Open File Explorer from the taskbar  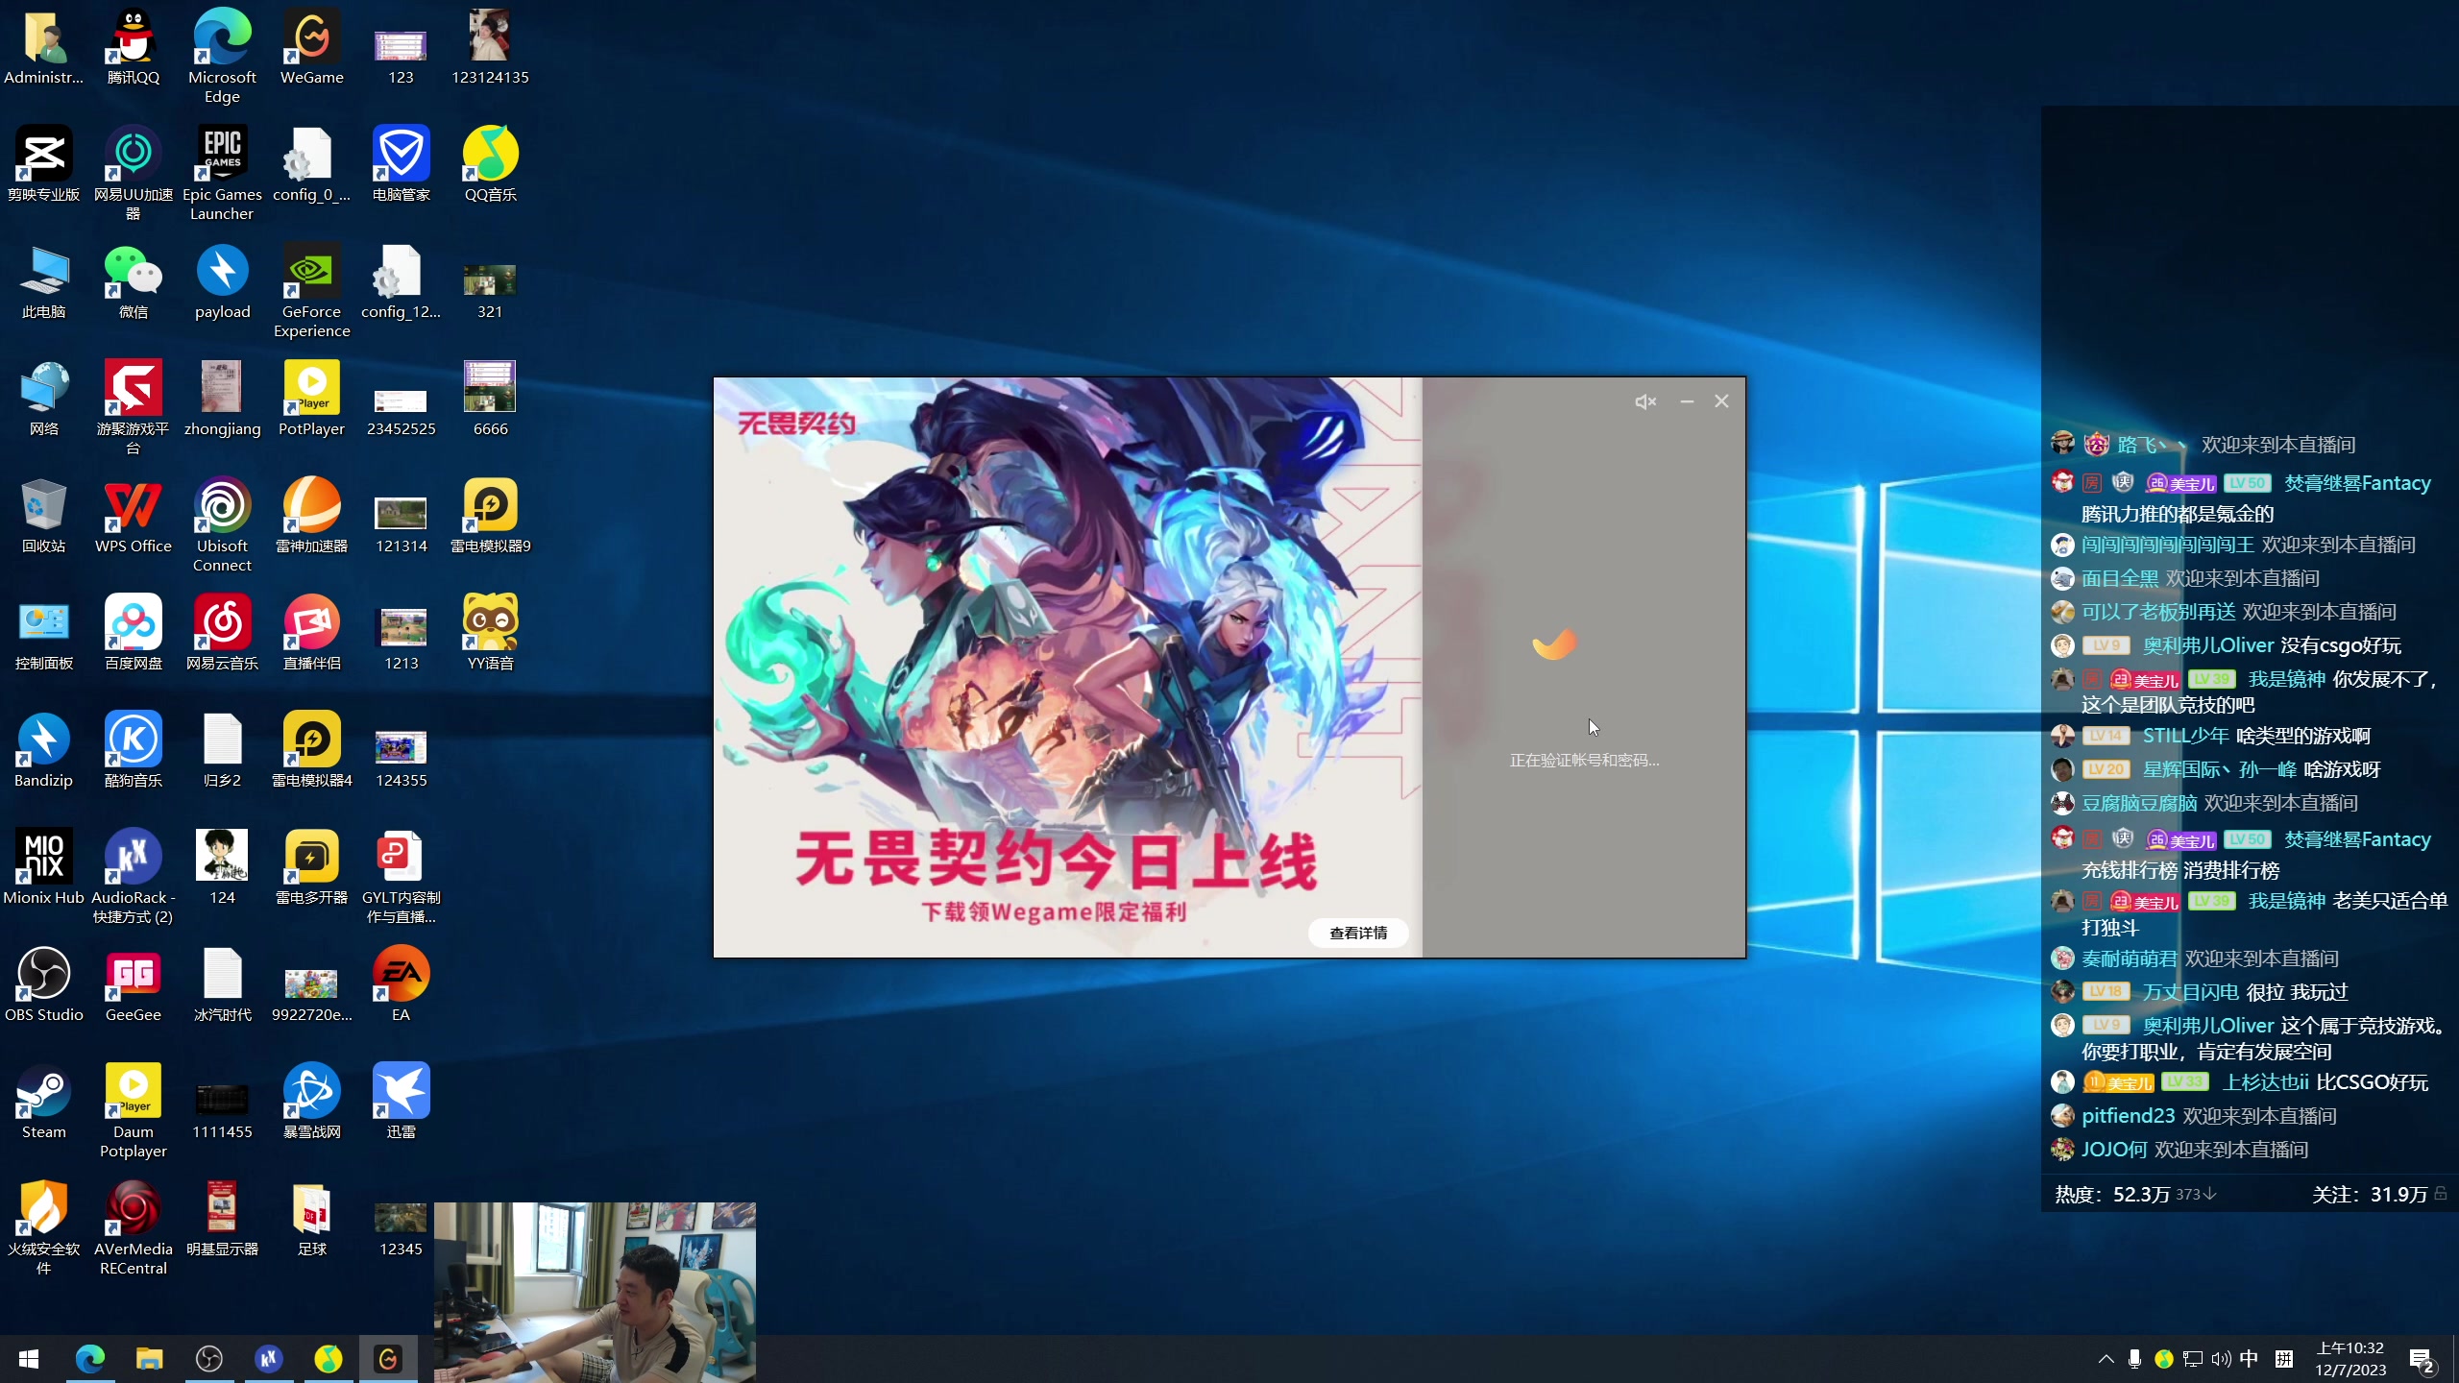click(x=149, y=1359)
